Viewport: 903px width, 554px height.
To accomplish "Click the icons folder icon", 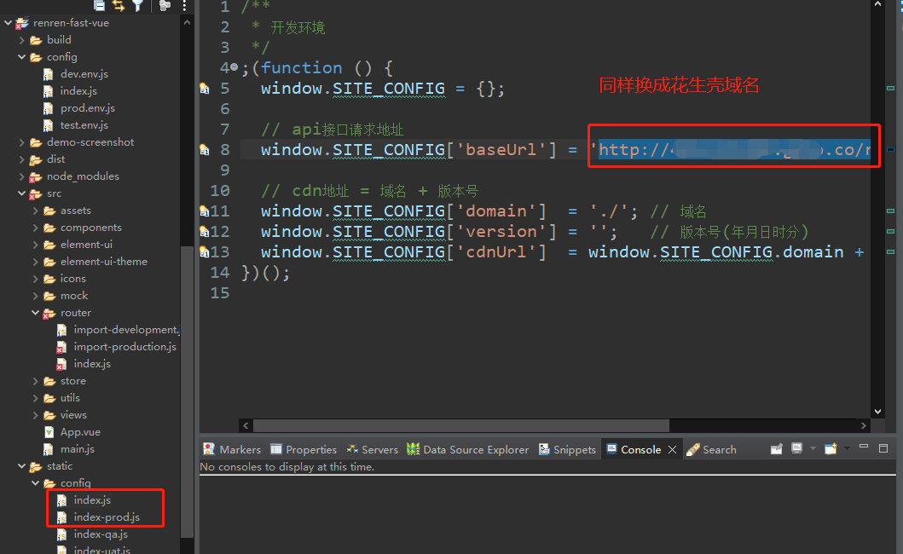I will tap(50, 279).
